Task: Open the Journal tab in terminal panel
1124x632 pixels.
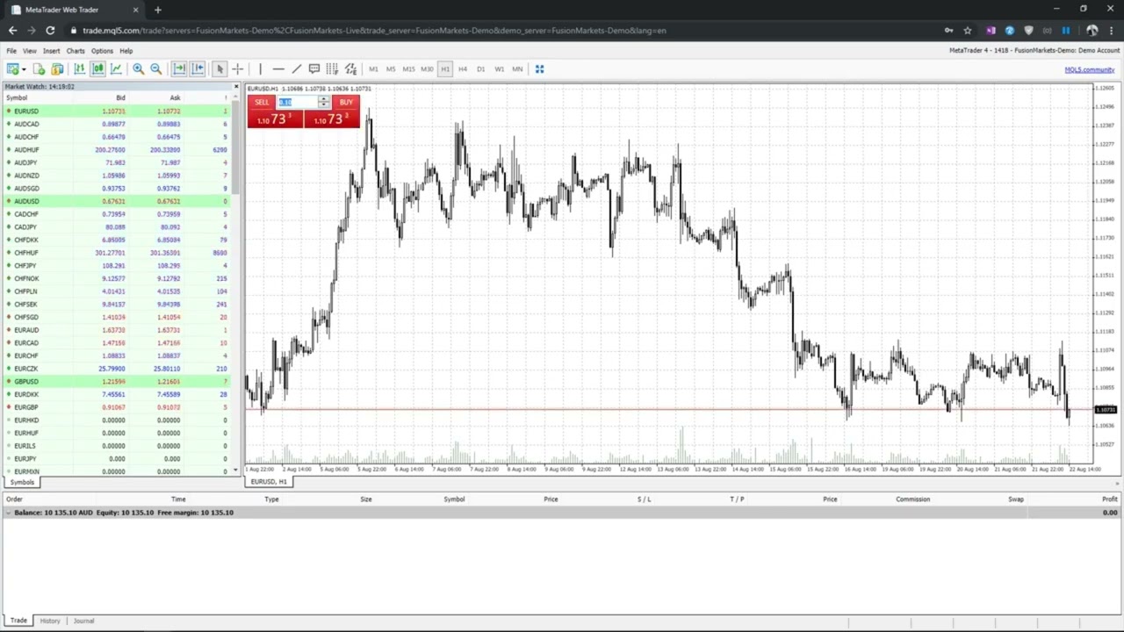Action: [83, 621]
